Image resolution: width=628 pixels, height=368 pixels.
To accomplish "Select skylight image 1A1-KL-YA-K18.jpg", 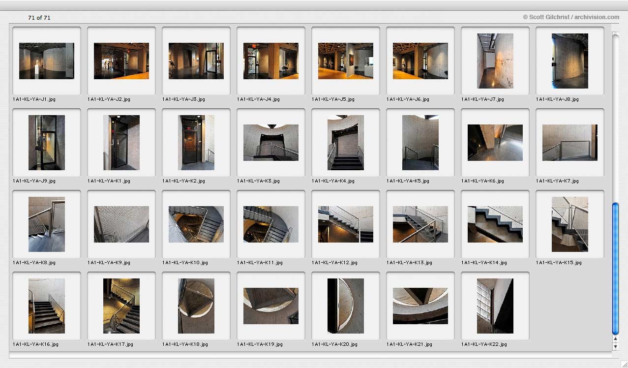I will (x=196, y=306).
